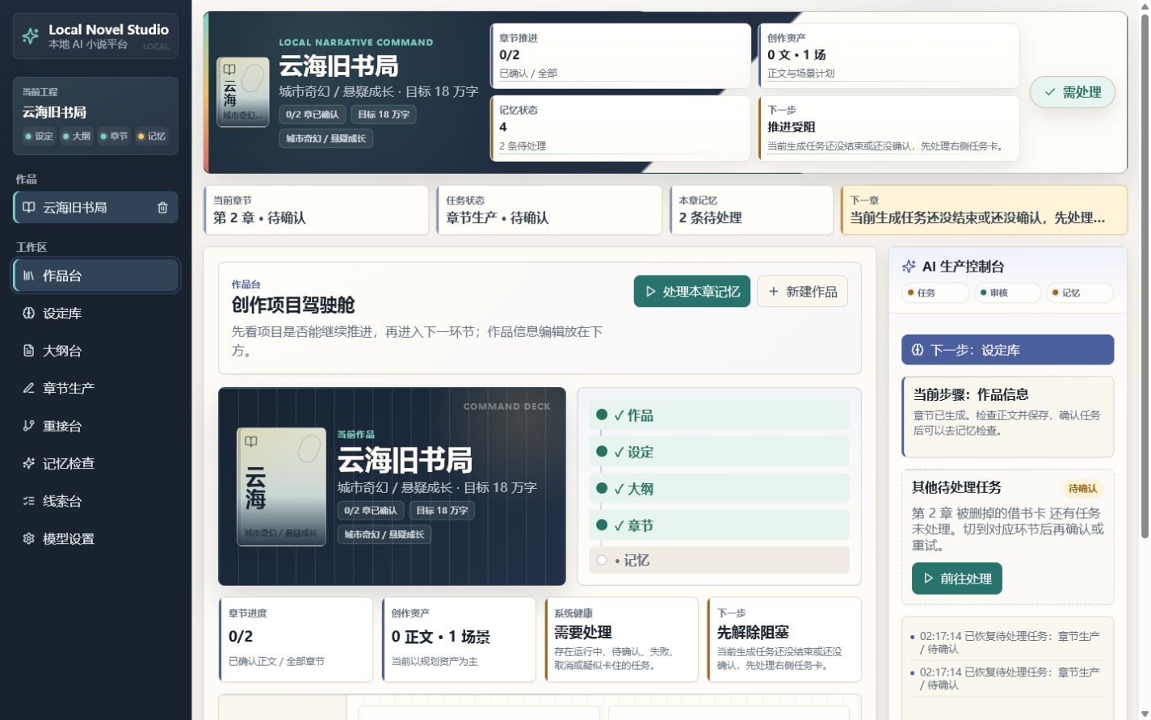Click unchecked 记忆 checklist step

click(x=719, y=560)
